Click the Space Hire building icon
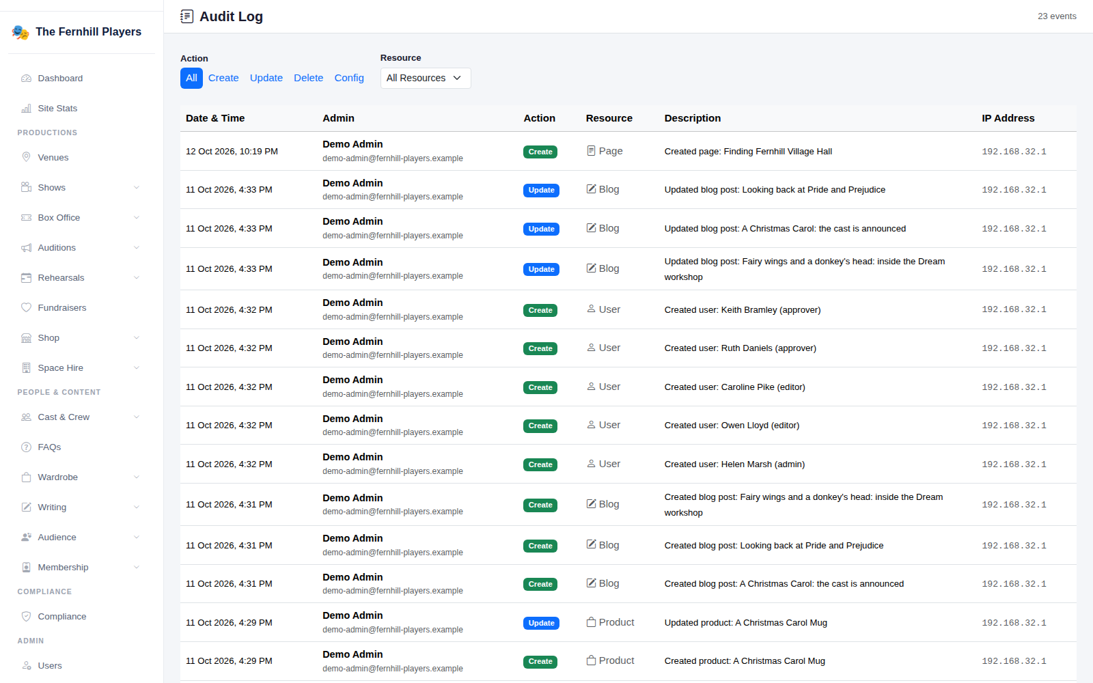This screenshot has height=683, width=1093. point(26,368)
